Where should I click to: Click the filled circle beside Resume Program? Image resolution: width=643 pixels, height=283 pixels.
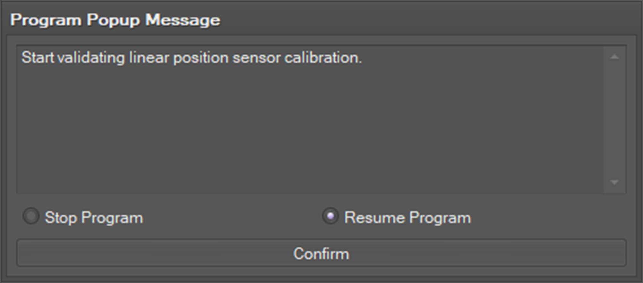coord(330,216)
